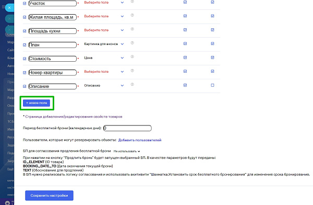This screenshot has height=205, width=313.
Task: Expand Картинка для анонса dropdown
Action: pos(104,44)
